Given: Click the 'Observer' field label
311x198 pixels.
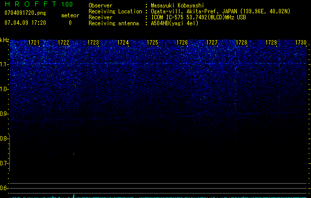Looking at the screenshot, I should pos(100,5).
